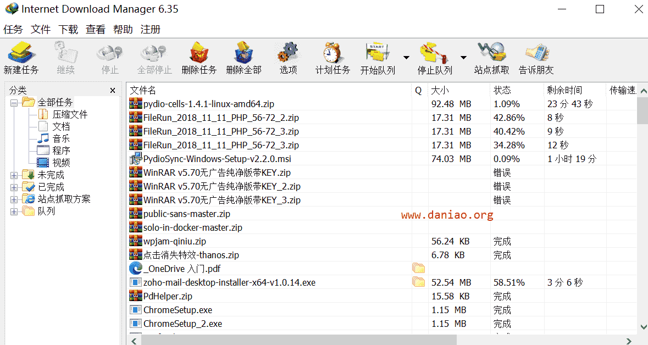Open the 帮助 menu
The image size is (648, 345).
pyautogui.click(x=123, y=29)
